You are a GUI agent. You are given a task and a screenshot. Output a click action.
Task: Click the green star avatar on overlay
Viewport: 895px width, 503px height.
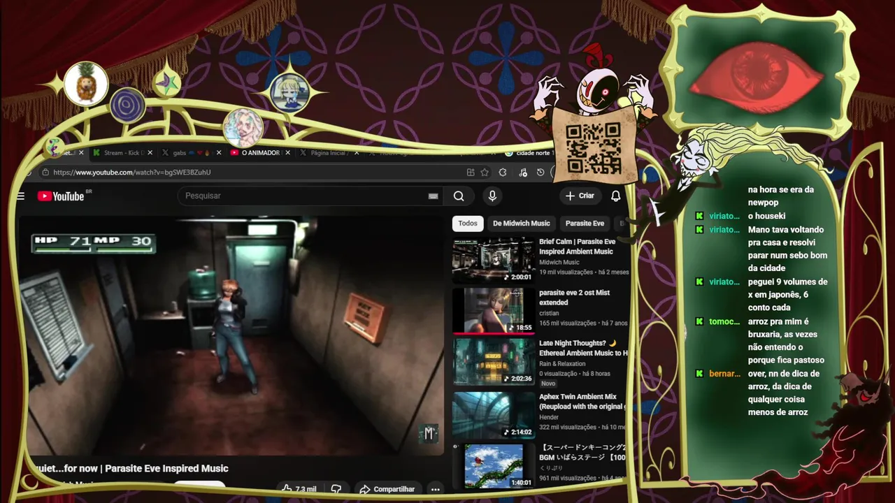pos(166,84)
